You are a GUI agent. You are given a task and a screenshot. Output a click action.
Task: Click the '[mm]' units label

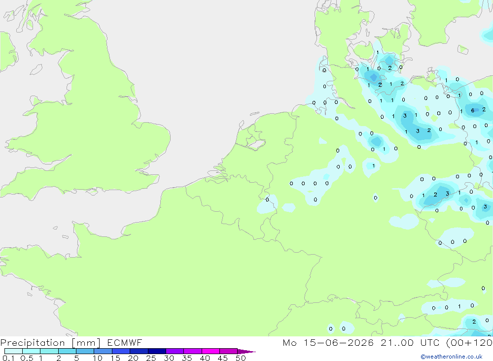(x=86, y=342)
